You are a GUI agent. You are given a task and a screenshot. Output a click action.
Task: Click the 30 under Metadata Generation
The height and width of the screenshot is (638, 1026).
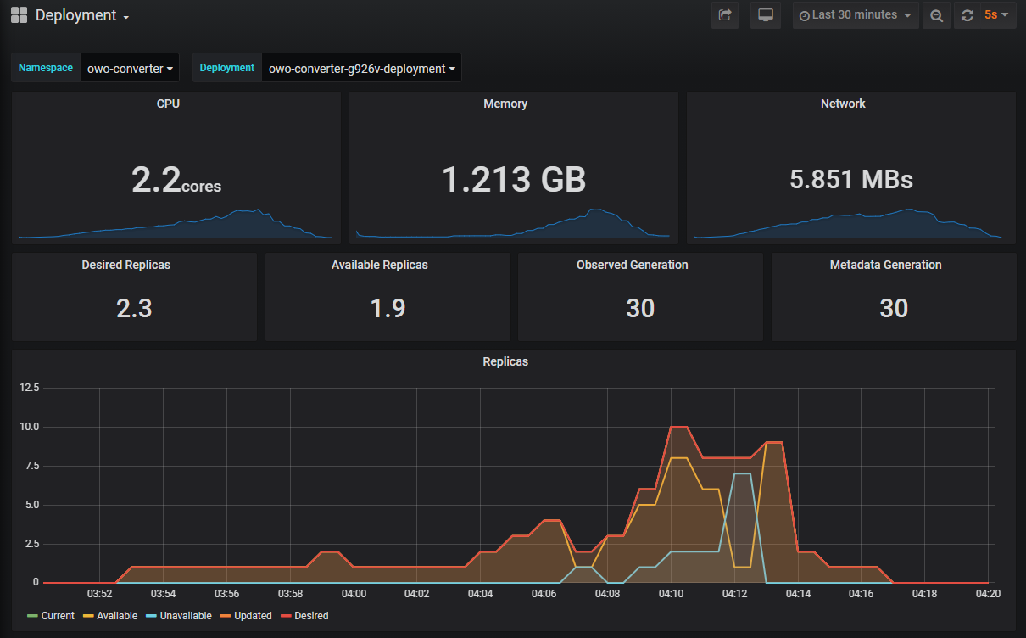[894, 308]
